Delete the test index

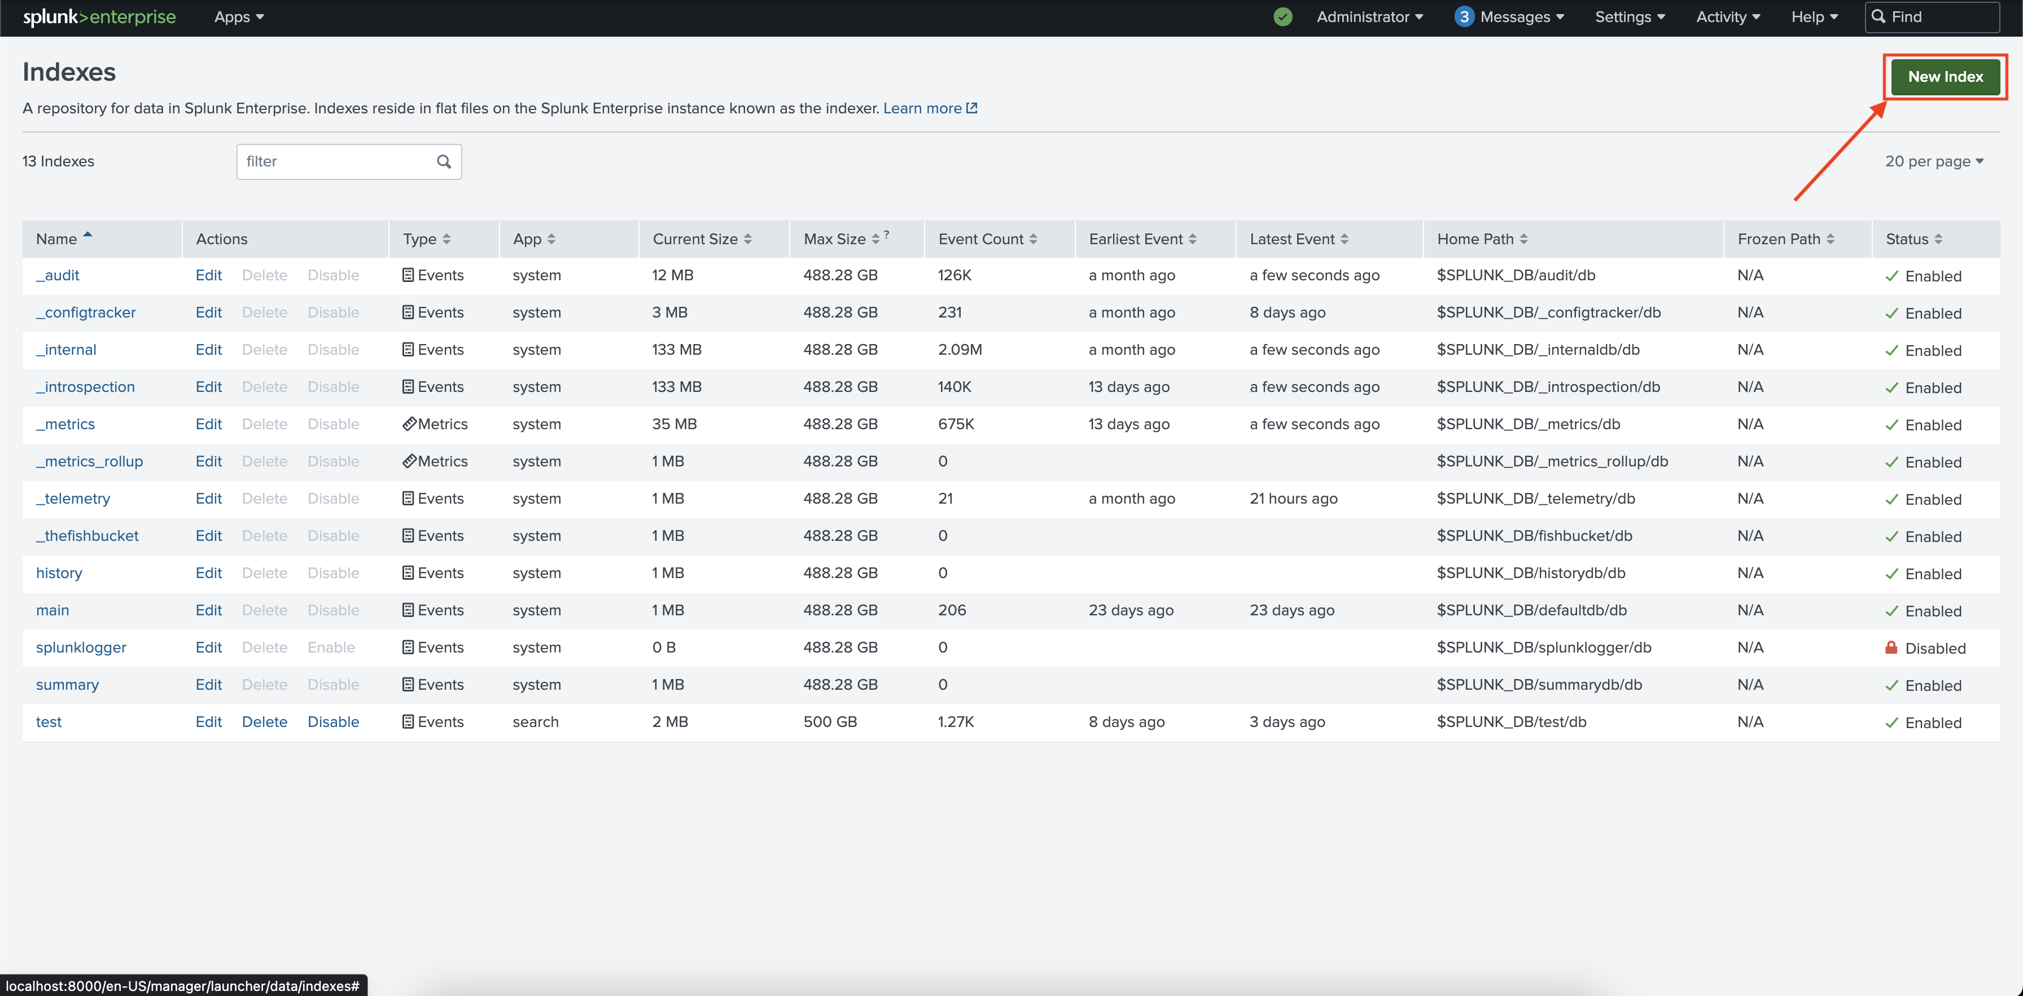(264, 721)
